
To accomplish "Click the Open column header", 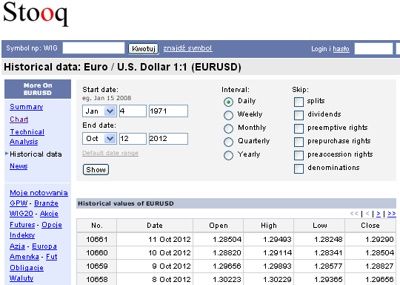I will pos(219,225).
